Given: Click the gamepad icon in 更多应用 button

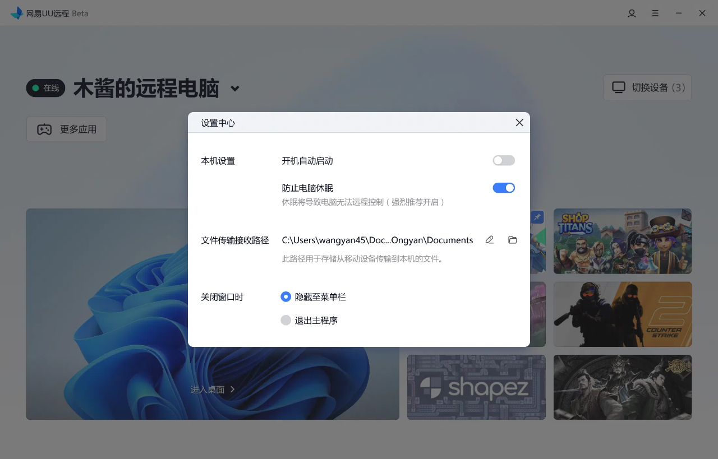Looking at the screenshot, I should click(x=44, y=129).
